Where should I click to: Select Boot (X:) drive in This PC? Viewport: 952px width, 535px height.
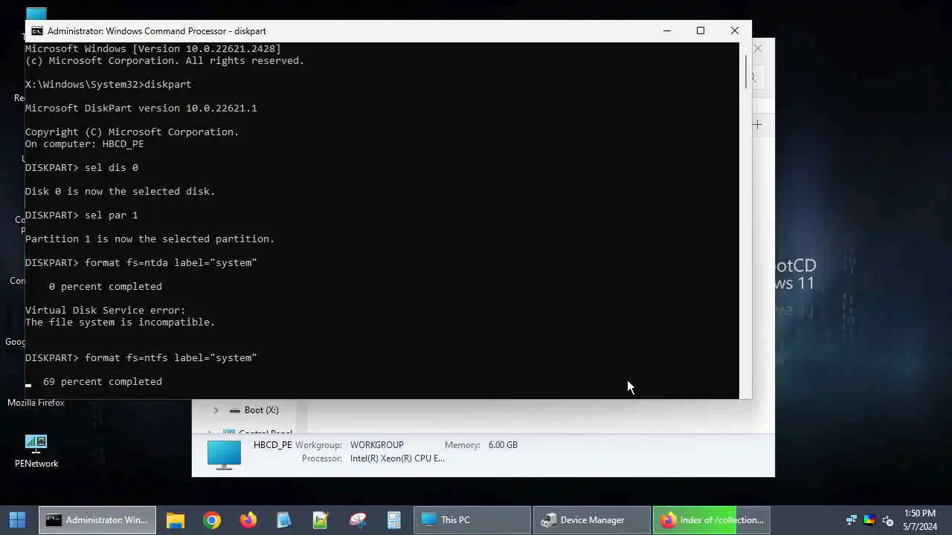pyautogui.click(x=261, y=410)
